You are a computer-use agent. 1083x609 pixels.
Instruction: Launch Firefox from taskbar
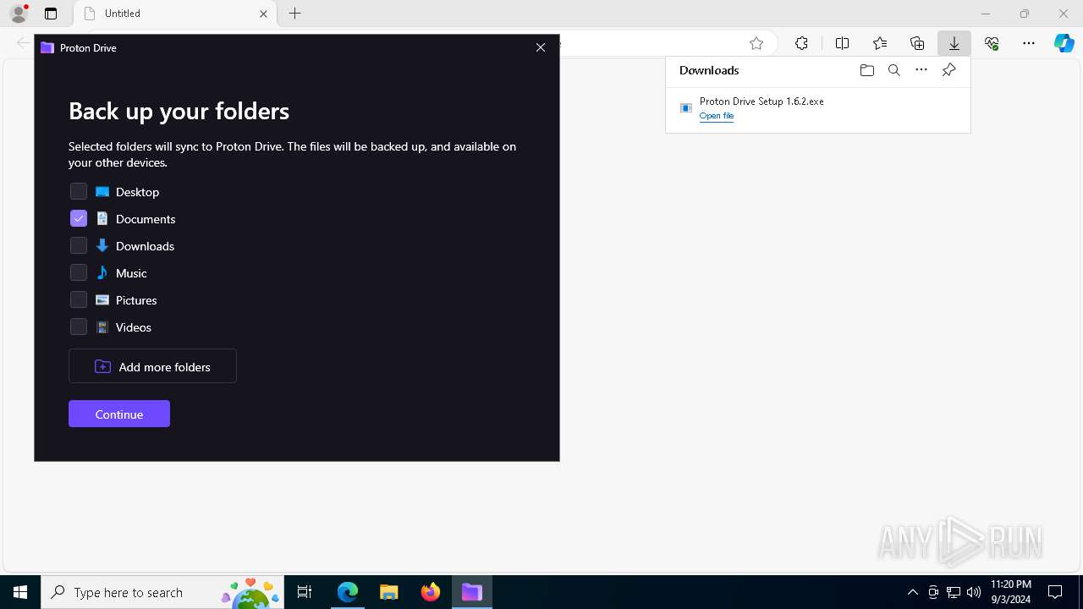[x=431, y=592]
